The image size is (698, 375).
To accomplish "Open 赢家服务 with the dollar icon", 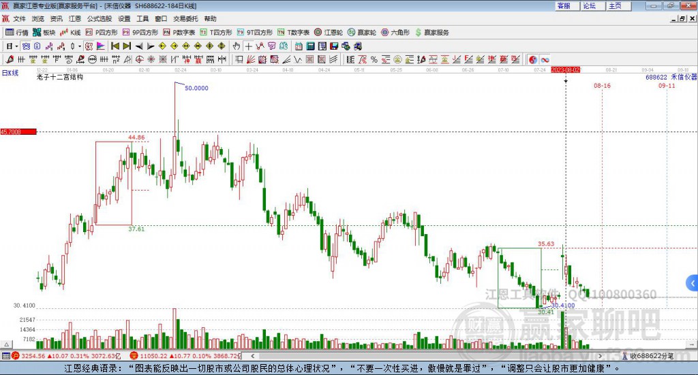I will click(x=431, y=33).
